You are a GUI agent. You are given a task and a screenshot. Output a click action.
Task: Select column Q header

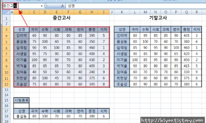pyautogui.click(x=186, y=12)
